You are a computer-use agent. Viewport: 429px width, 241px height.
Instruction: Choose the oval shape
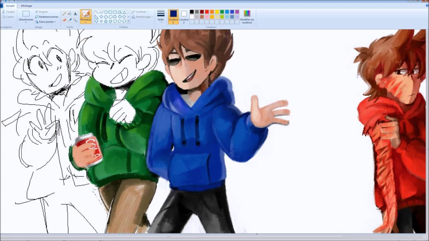pos(106,12)
